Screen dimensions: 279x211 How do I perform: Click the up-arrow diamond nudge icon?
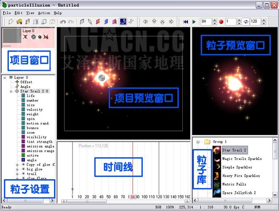click(162, 22)
